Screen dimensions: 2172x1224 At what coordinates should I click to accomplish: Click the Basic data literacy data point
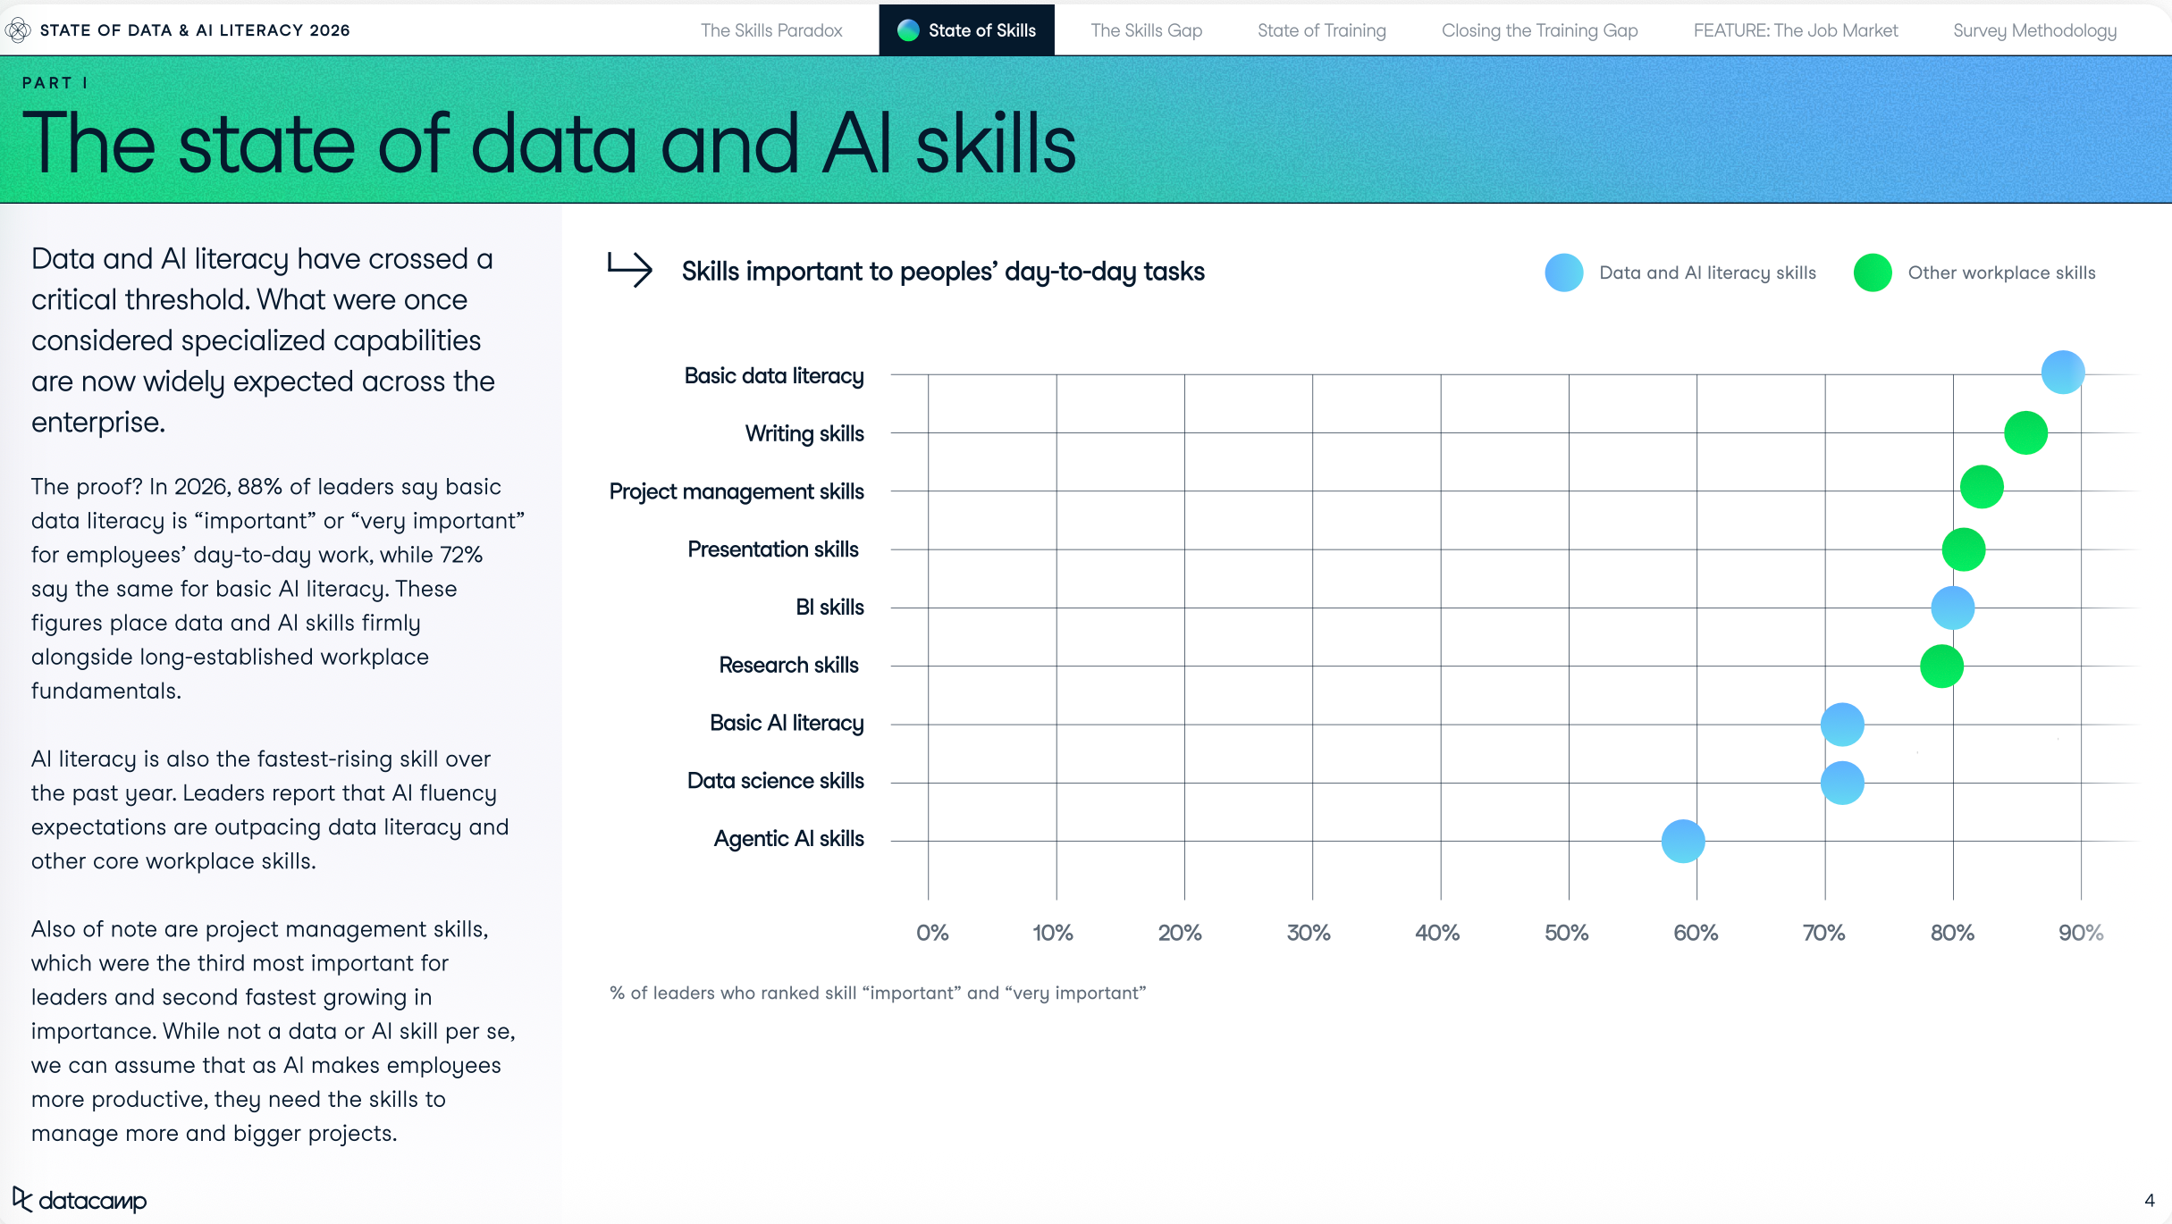[2062, 373]
